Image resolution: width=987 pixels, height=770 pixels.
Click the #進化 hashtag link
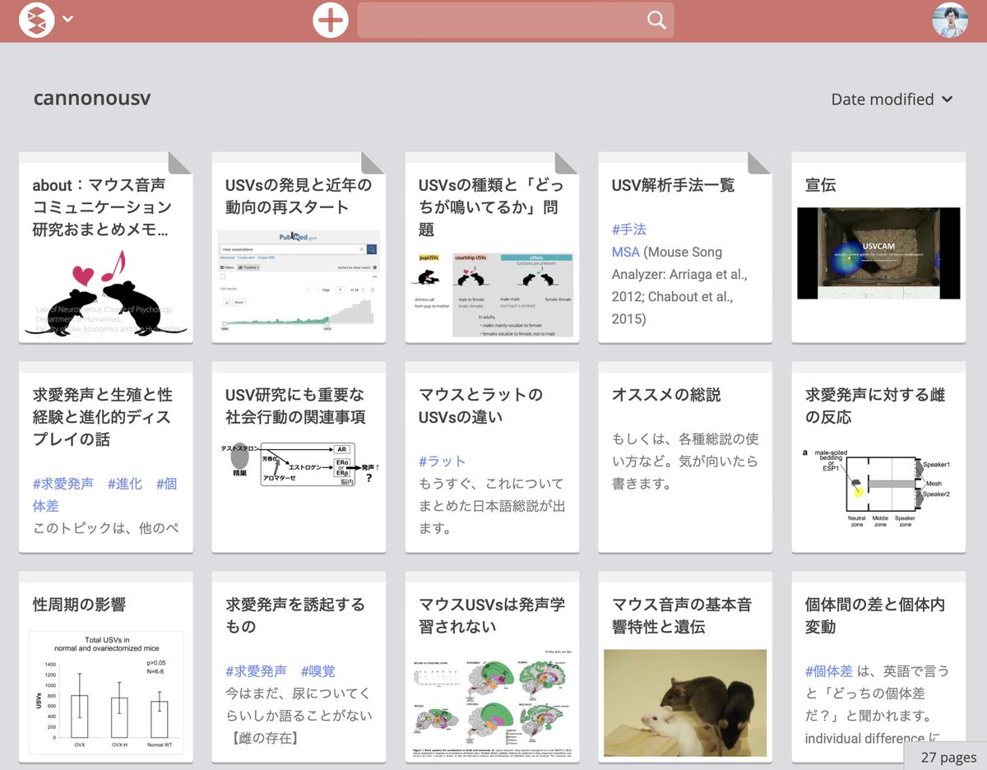pos(125,484)
